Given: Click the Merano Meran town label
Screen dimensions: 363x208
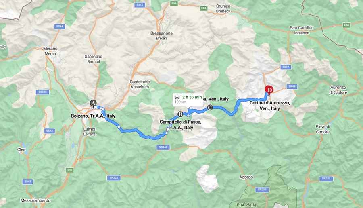Looking at the screenshot, I should (50, 51).
